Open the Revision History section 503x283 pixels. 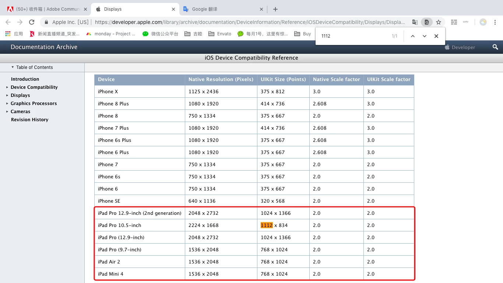[x=29, y=119]
